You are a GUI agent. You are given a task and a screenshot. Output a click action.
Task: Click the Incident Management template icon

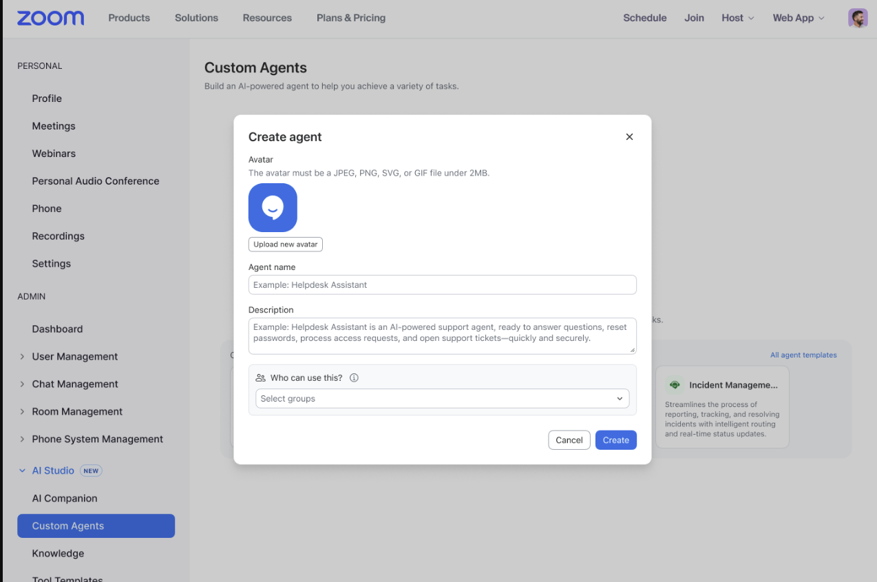pos(675,385)
